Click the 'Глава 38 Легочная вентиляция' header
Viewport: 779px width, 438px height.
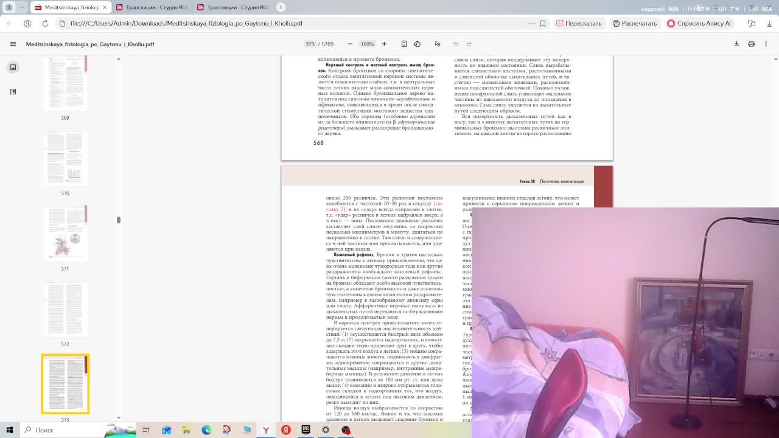click(551, 181)
